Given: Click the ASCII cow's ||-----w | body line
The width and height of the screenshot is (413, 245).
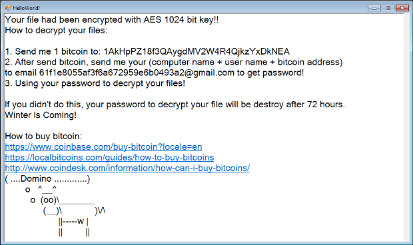Looking at the screenshot, I should 73,222.
